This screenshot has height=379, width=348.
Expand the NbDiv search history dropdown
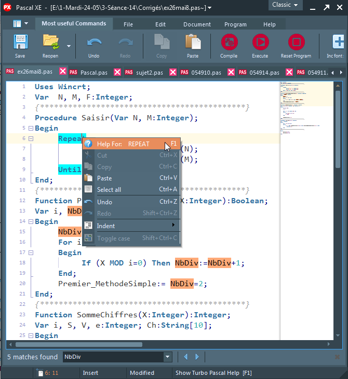tap(167, 357)
